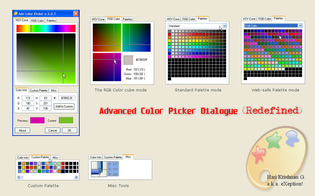
Task: Click the R field showing 118
Action: tap(28, 98)
